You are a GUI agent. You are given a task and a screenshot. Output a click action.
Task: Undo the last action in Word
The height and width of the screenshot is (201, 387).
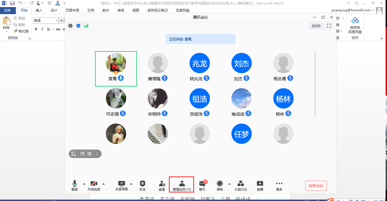(x=21, y=3)
